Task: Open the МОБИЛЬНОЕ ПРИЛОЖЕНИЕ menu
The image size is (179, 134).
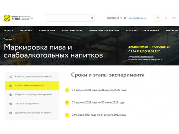Action: point(104,31)
